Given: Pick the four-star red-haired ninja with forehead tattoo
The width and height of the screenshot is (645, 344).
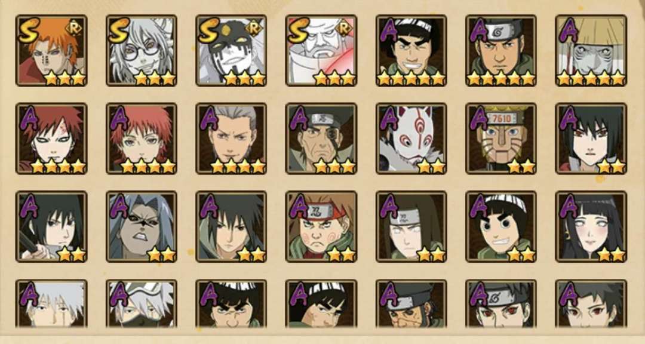Looking at the screenshot, I should (x=51, y=139).
